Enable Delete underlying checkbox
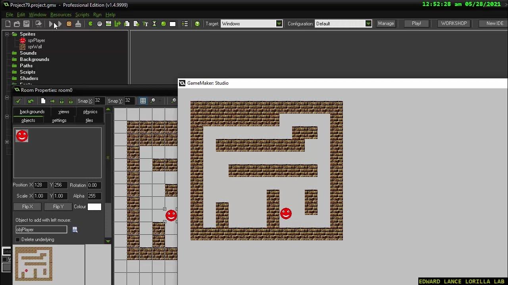The image size is (508, 285). pyautogui.click(x=17, y=239)
